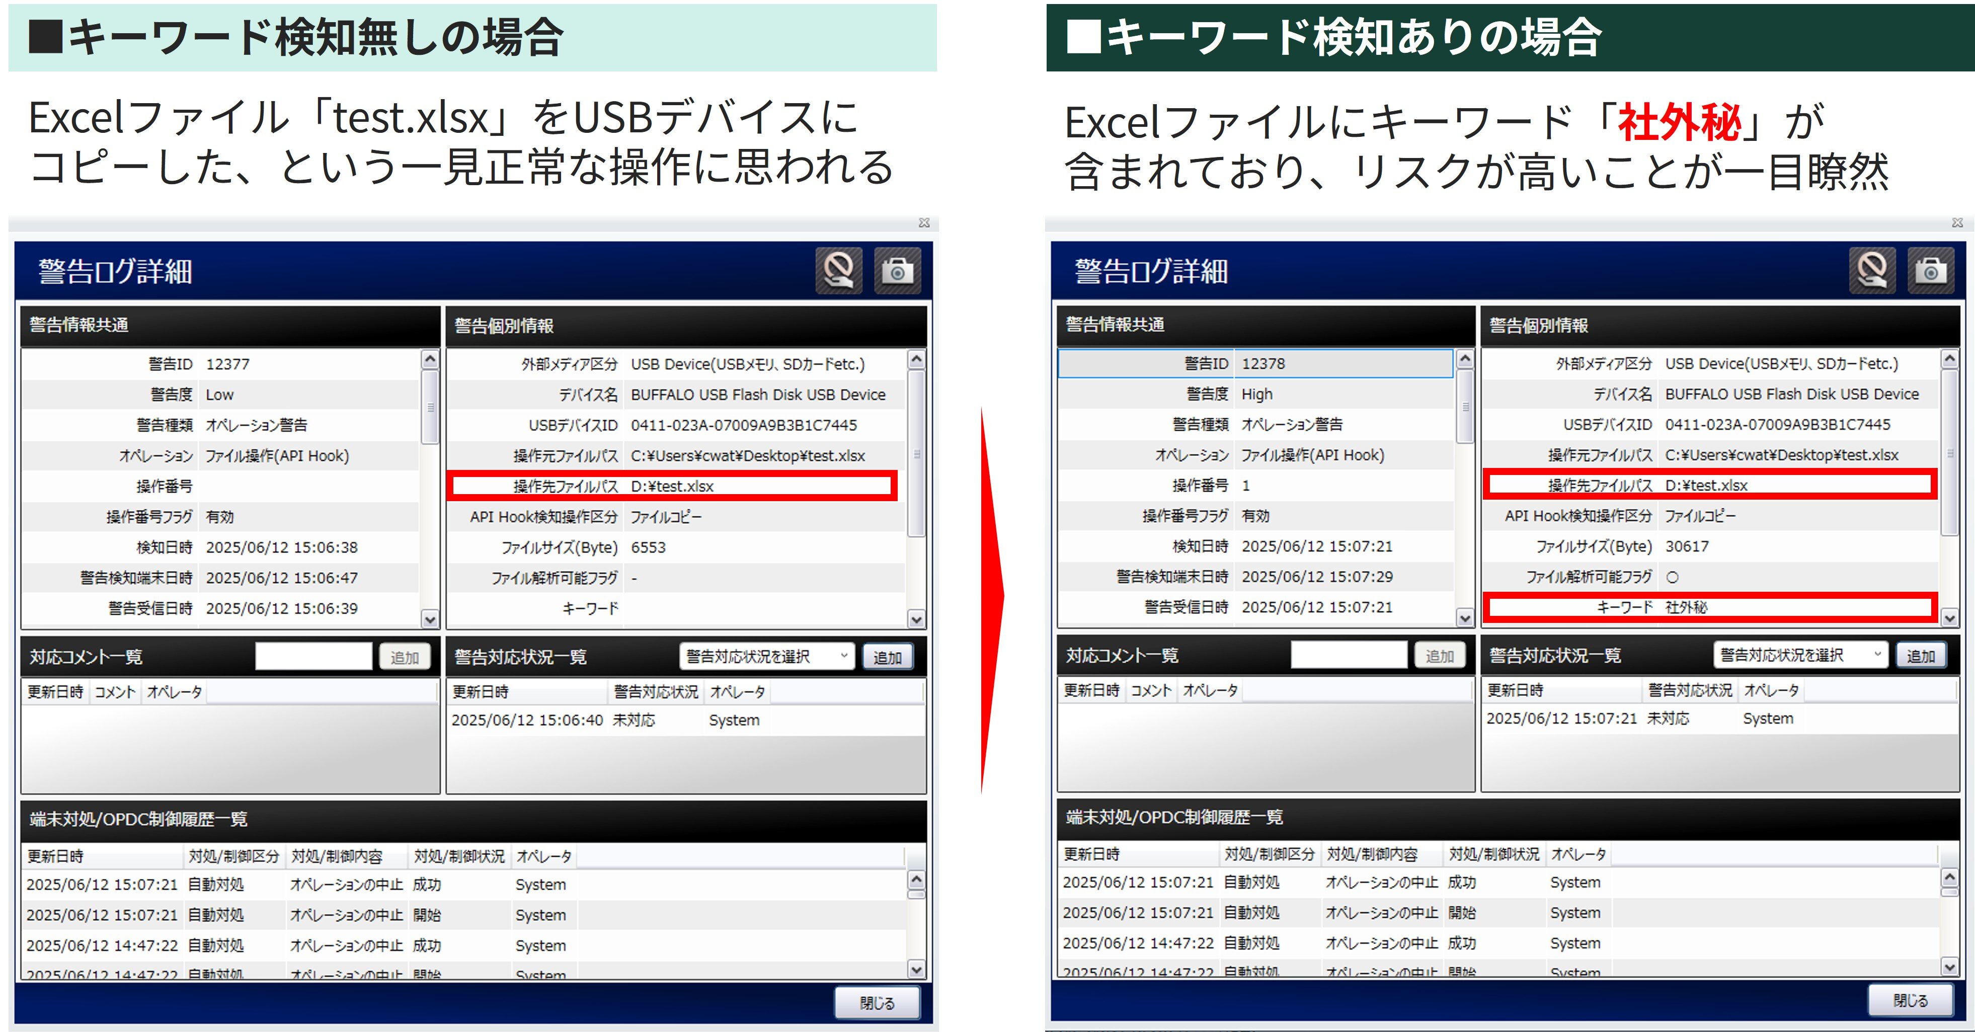Select the 警告受信日時 2025/06/12 15:06:39 row

pos(221,609)
